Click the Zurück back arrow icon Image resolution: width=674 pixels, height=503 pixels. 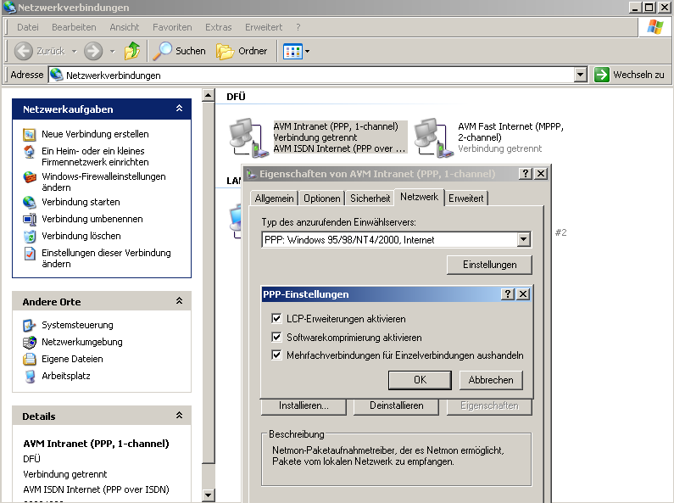point(23,51)
